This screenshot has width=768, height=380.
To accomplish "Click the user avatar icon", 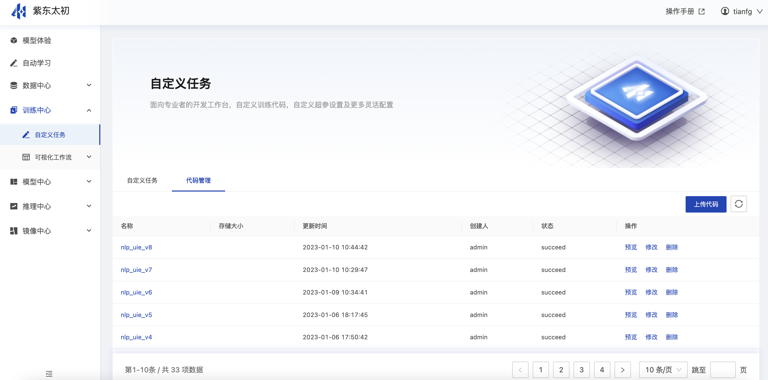I will [725, 11].
